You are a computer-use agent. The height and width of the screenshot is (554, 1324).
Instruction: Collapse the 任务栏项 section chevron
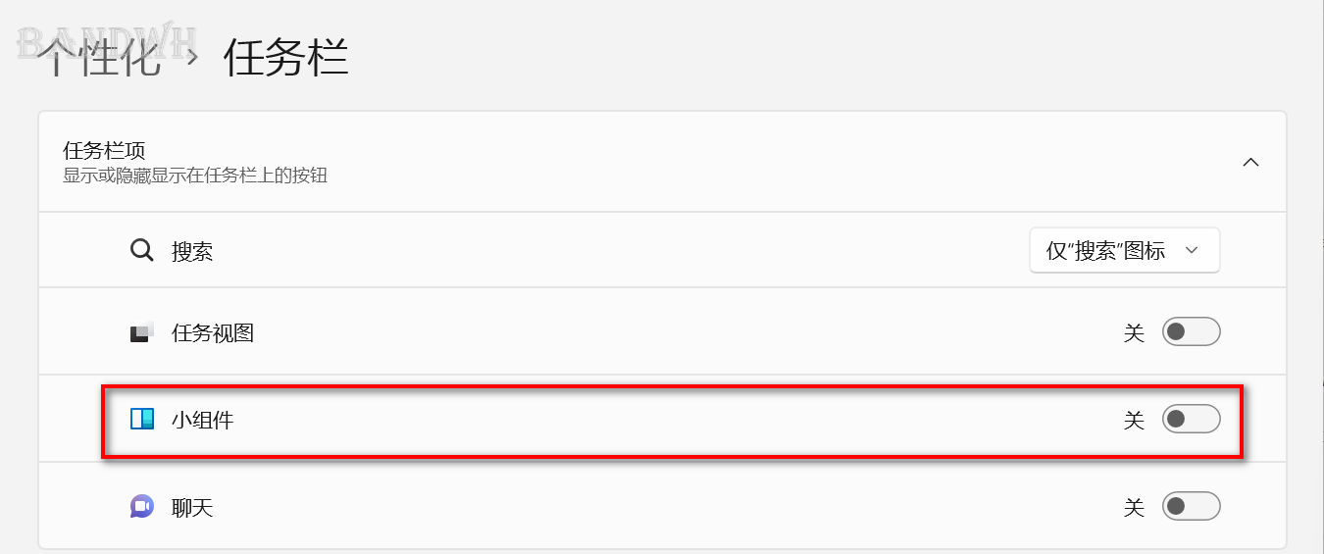coord(1250,163)
